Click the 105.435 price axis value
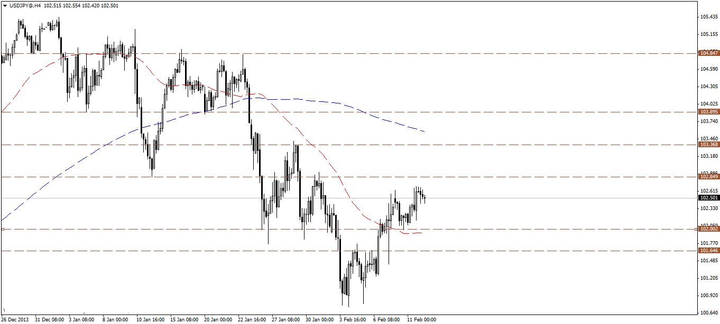Viewport: 720px width, 324px height. pos(709,17)
